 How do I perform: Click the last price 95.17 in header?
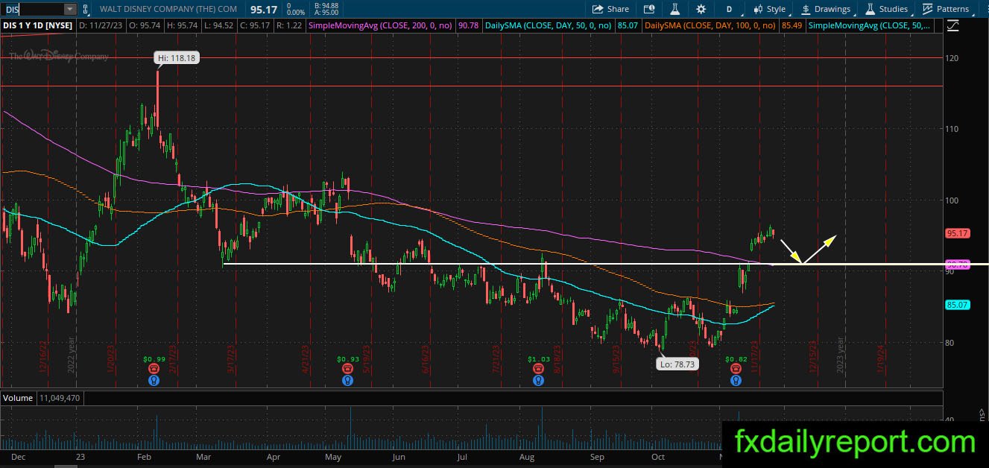click(265, 10)
